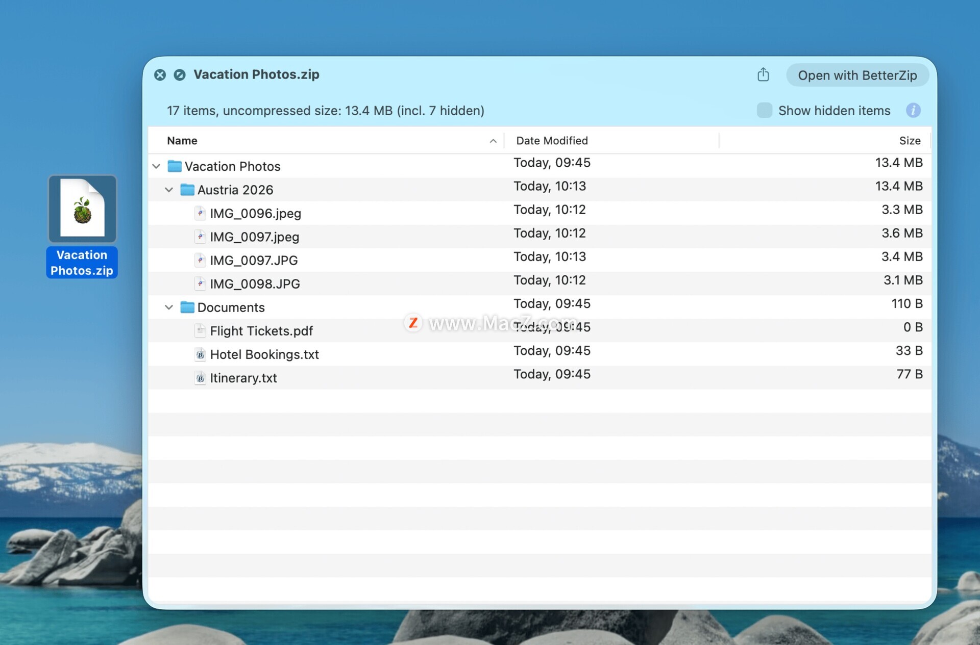
Task: Click the 3.6 MB size value
Action: [902, 233]
